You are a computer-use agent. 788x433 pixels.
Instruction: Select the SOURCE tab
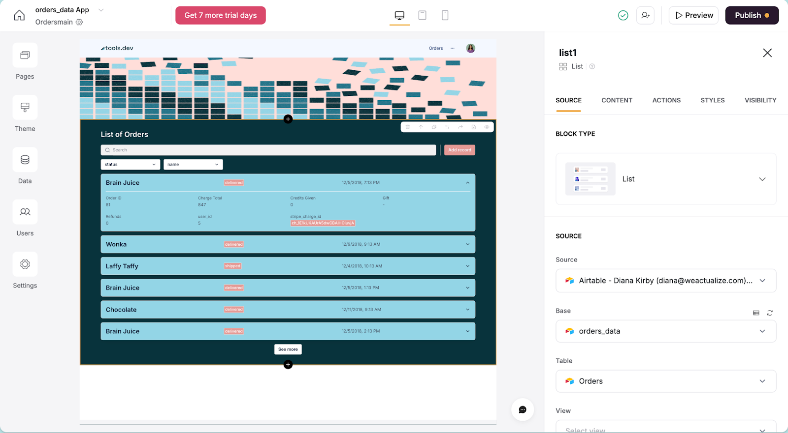point(568,100)
